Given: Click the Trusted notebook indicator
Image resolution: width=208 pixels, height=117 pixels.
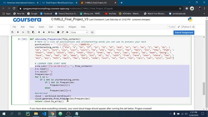Looking at the screenshot, I should 172,27.
